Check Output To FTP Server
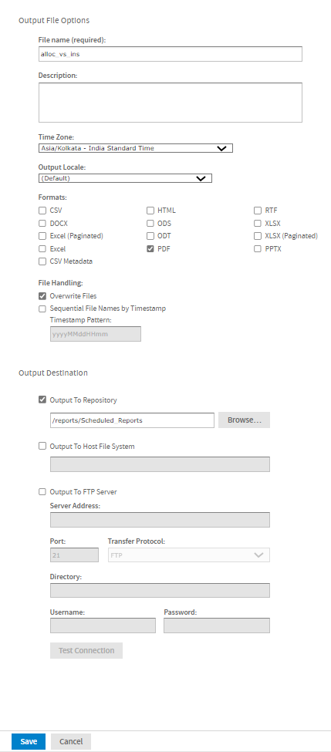 pyautogui.click(x=42, y=491)
